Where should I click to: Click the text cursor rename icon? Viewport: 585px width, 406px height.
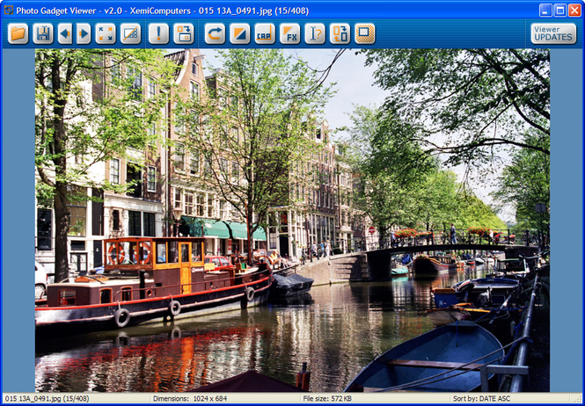[314, 33]
